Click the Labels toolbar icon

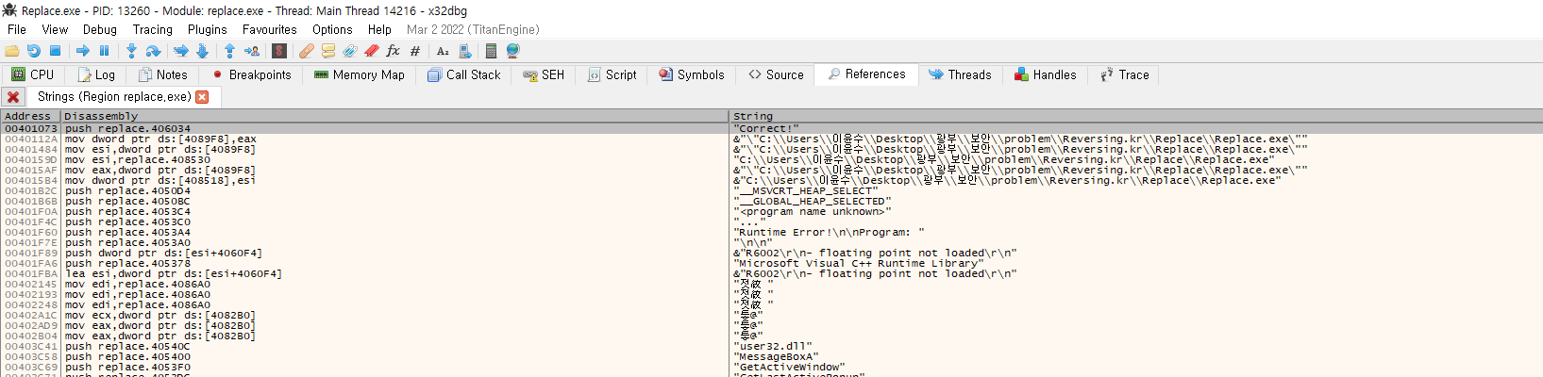350,51
